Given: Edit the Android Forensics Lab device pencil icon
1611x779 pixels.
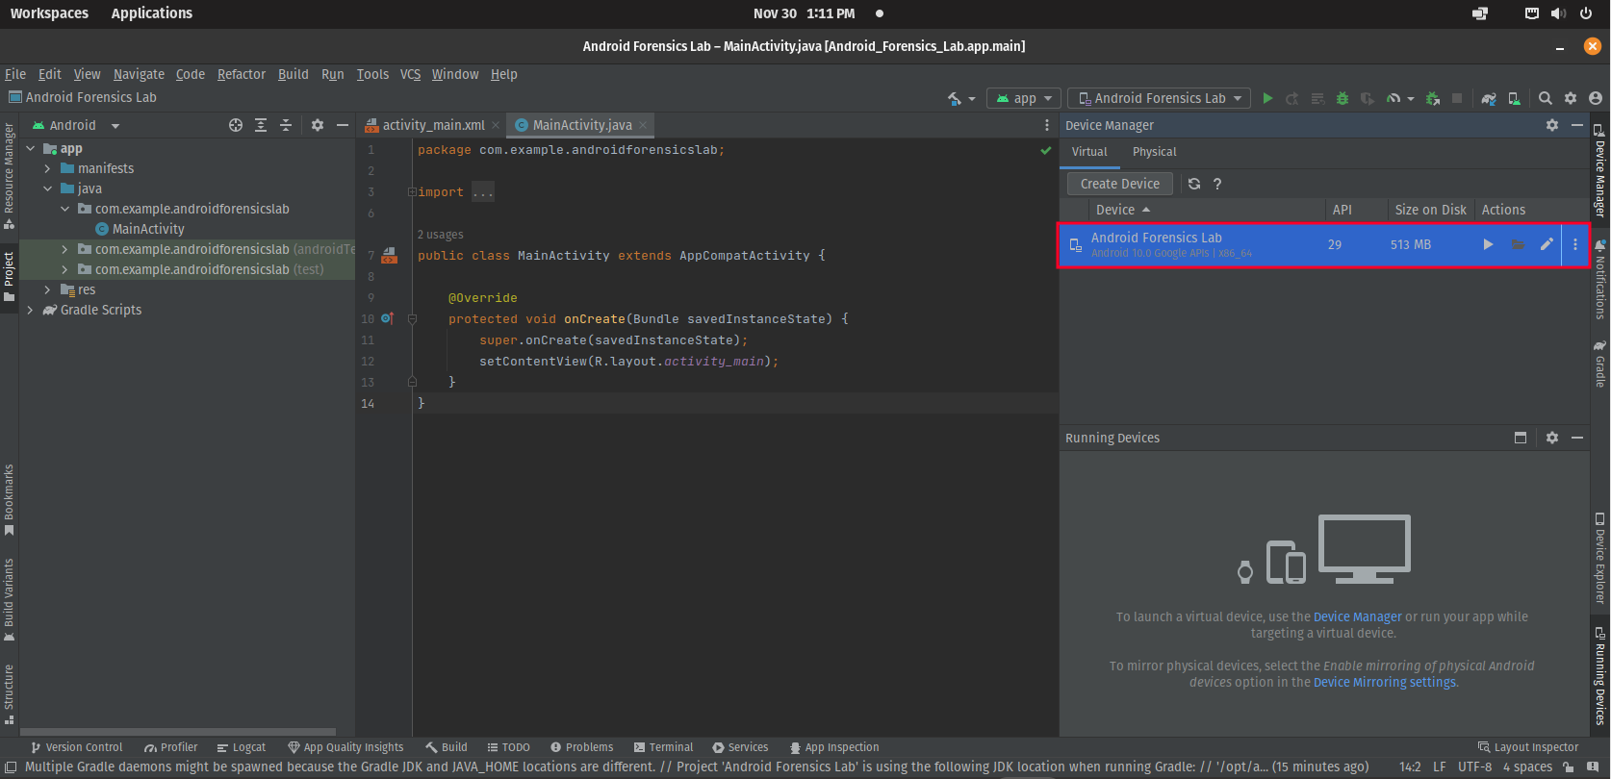Looking at the screenshot, I should 1547,244.
